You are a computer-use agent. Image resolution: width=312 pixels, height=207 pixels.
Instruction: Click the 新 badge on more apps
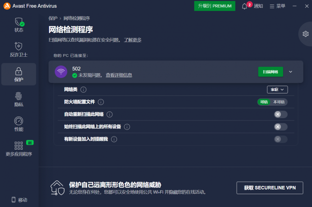30,142
